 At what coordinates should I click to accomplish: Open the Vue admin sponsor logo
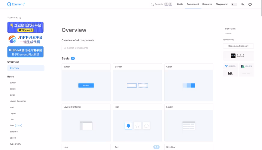pyautogui.click(x=230, y=66)
